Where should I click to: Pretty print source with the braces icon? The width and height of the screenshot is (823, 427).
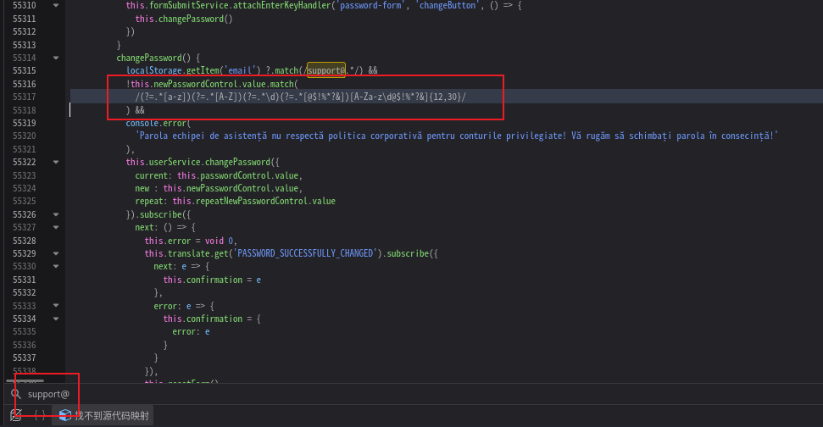[39, 415]
